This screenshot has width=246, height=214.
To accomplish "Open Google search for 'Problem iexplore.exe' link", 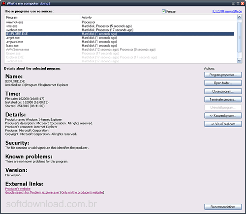I will [32, 192].
